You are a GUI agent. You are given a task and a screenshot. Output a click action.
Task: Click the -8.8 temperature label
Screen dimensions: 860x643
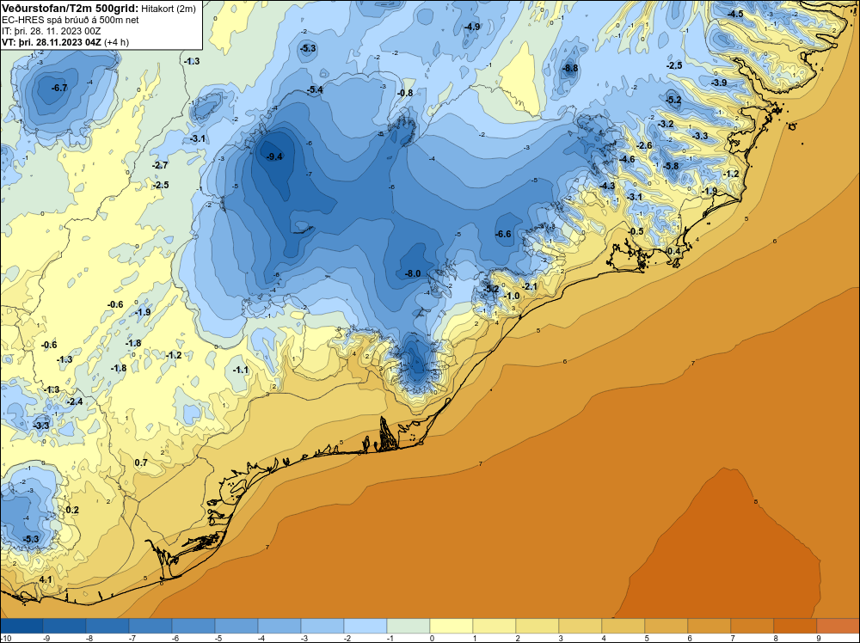(x=570, y=69)
